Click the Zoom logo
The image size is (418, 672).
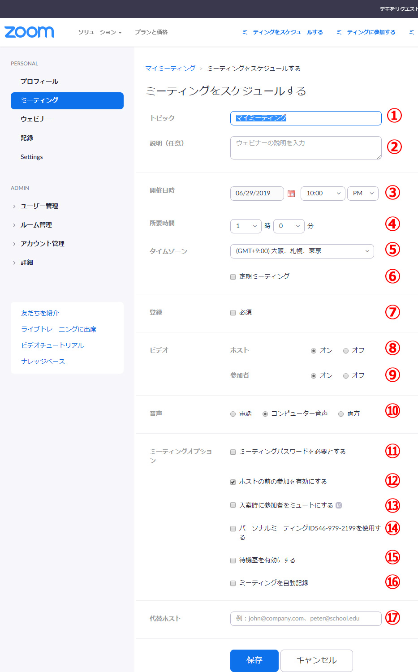(x=29, y=32)
